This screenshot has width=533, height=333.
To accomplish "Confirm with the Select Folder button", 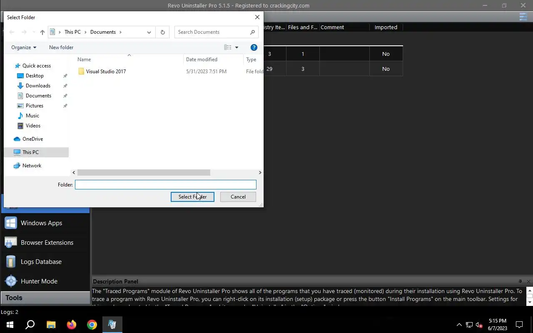I will (192, 197).
